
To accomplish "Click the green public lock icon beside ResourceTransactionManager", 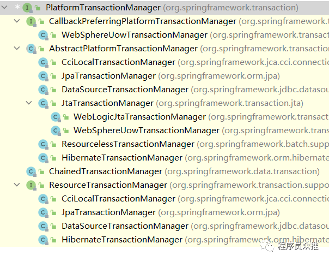I will (41, 185).
